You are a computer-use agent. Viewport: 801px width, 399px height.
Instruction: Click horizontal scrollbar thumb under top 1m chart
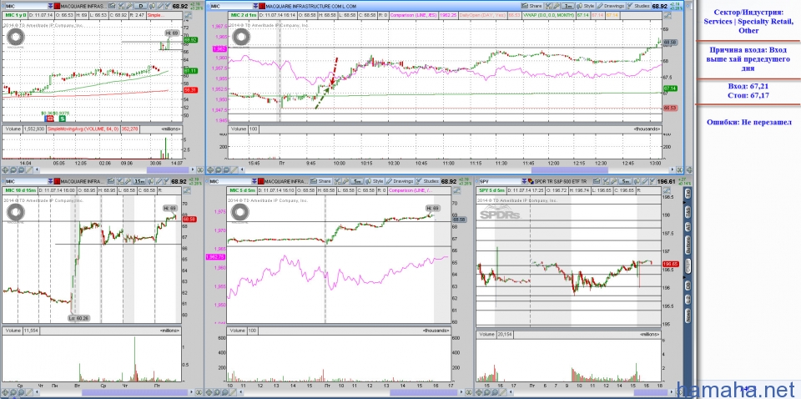click(569, 169)
